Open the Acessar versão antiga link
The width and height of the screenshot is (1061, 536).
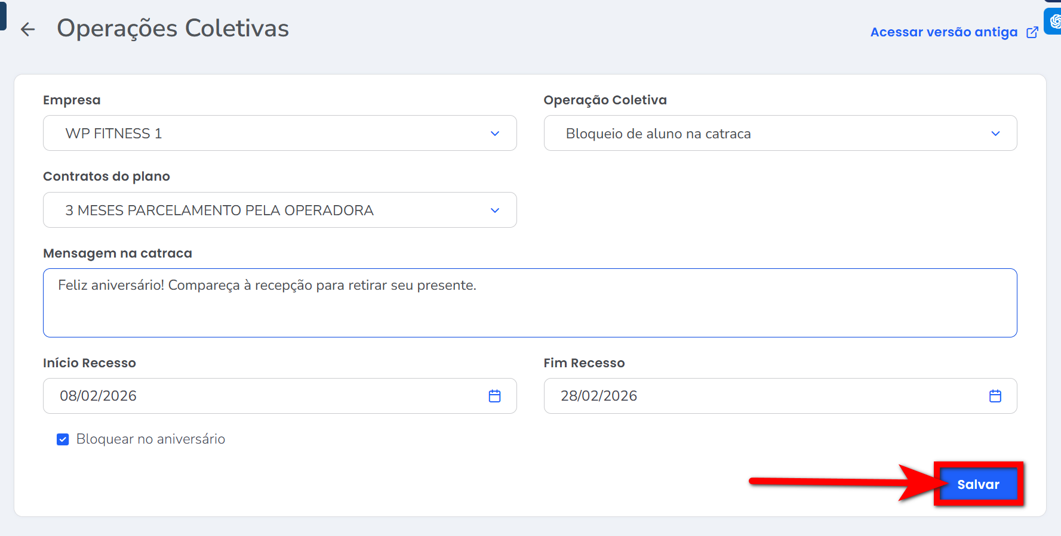[943, 32]
